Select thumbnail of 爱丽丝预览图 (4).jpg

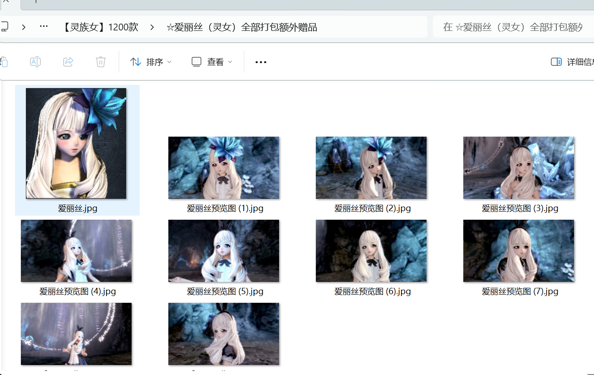(76, 251)
